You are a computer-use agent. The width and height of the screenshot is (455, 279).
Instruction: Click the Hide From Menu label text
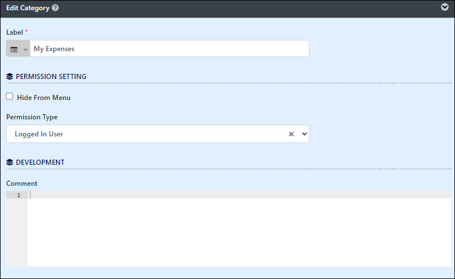coord(44,98)
